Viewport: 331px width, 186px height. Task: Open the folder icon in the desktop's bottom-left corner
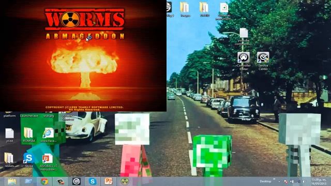(x=9, y=160)
